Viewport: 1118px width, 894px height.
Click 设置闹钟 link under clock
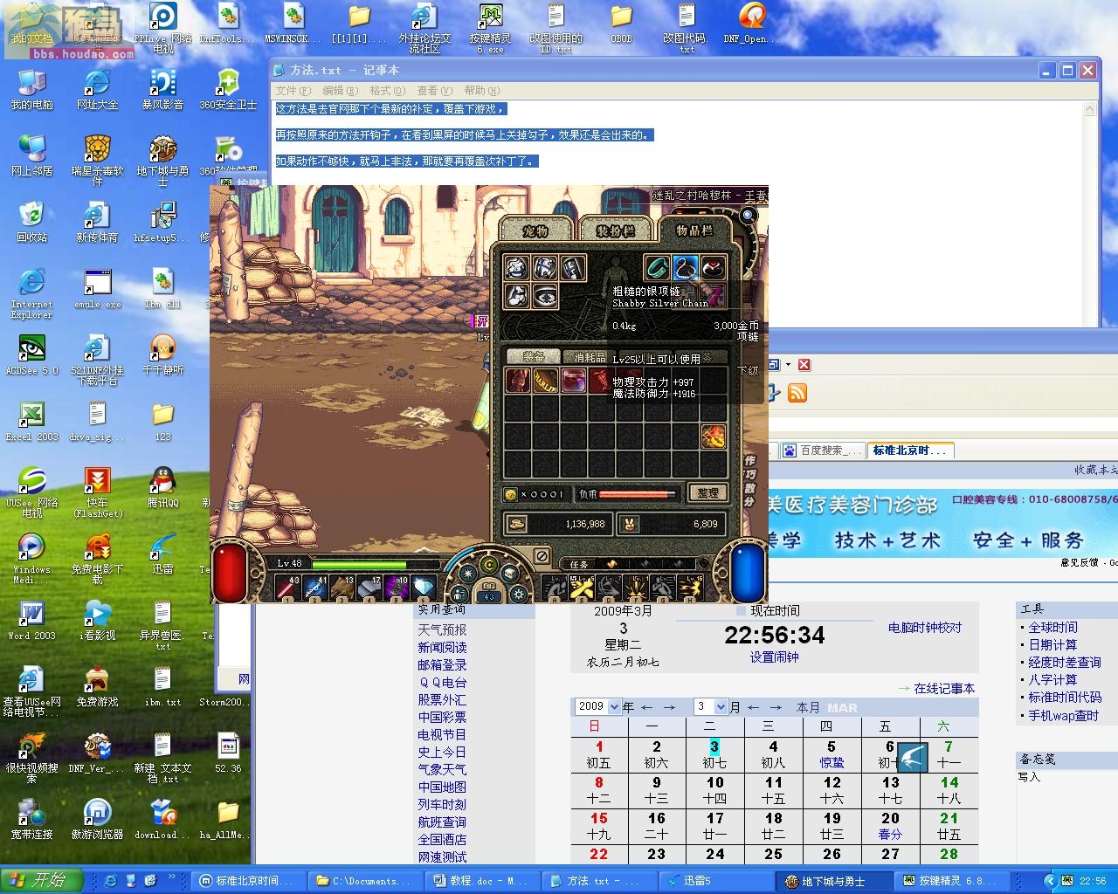774,657
